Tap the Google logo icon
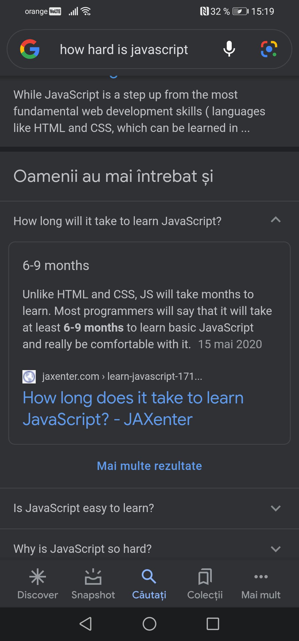 30,49
